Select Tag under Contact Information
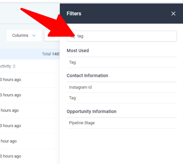Screen dimensions: 183x164 [122, 98]
